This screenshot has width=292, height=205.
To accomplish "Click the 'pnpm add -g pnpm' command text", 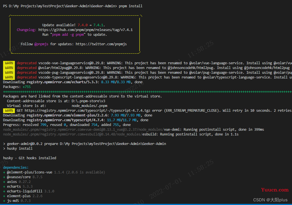I will coord(68,35).
